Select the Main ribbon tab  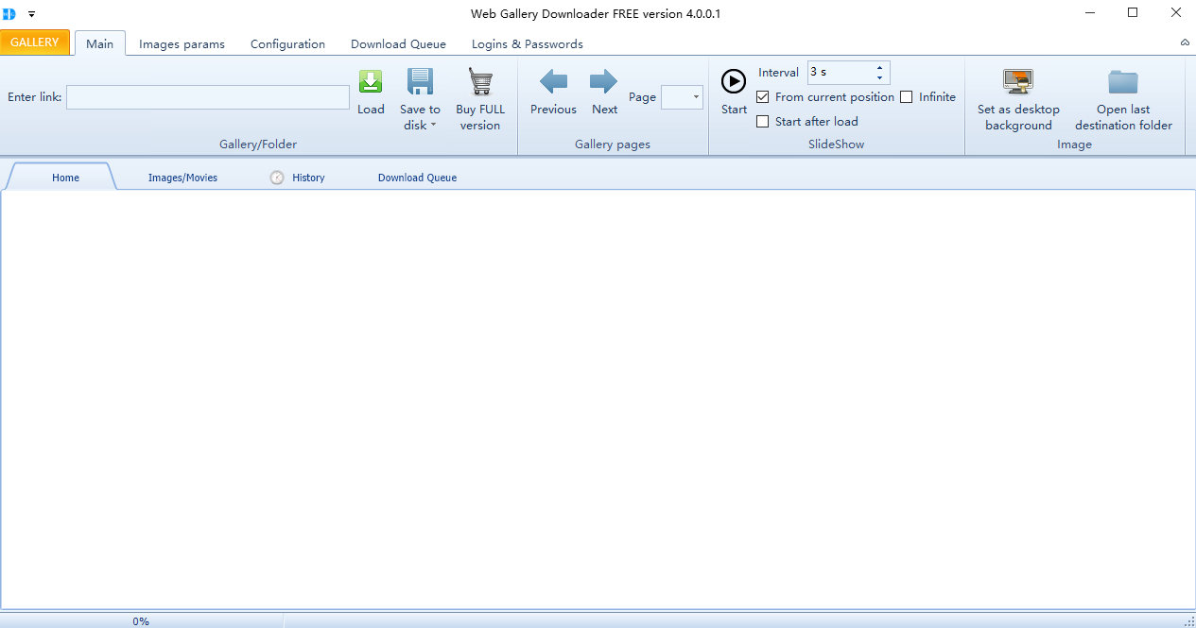(99, 43)
